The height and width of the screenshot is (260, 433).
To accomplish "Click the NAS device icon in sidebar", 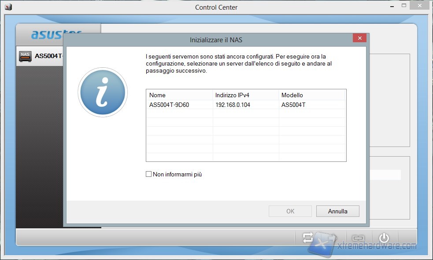I will click(25, 56).
